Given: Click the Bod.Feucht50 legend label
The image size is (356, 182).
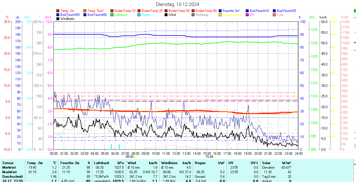Looking at the screenshot, I should point(70,15).
